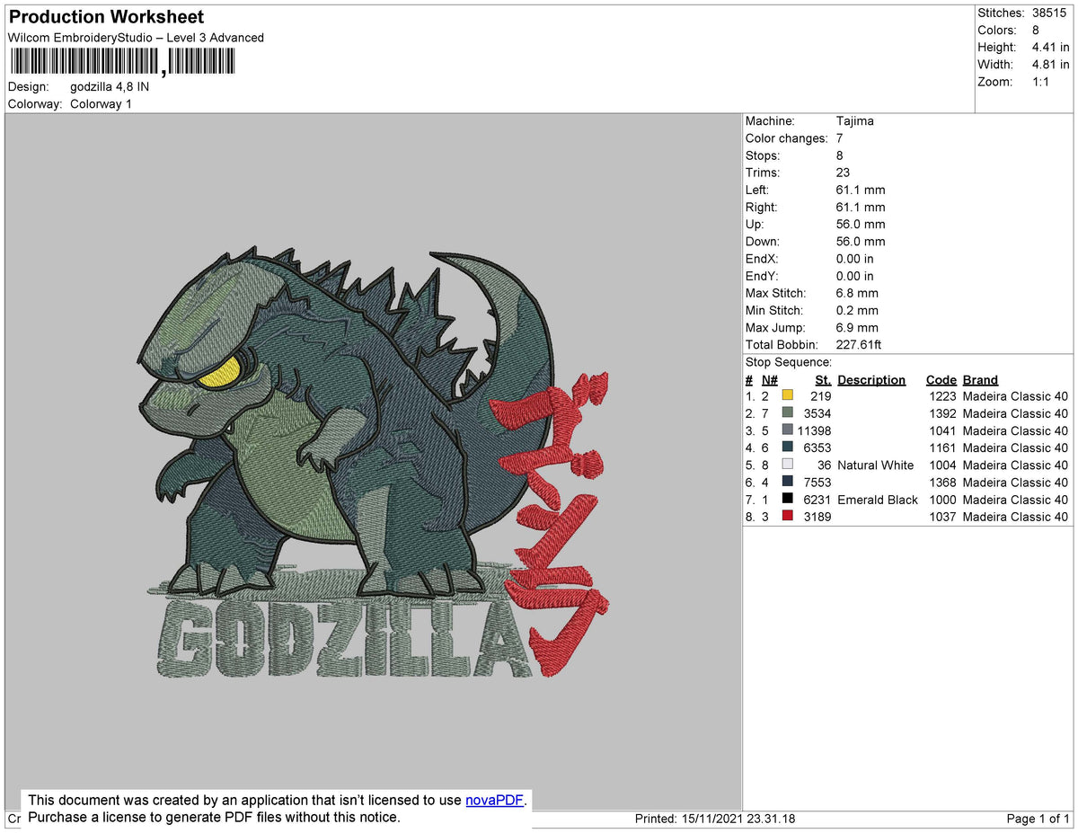Select the green swatch on stop 2
This screenshot has width=1078, height=833.
(x=788, y=413)
